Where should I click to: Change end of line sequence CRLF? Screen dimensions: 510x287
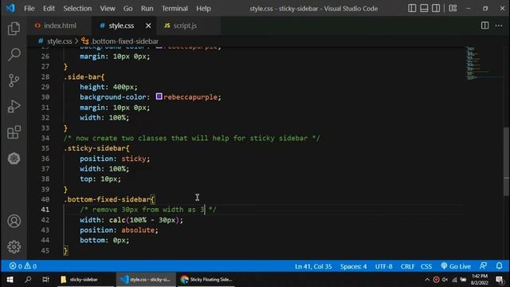point(407,266)
